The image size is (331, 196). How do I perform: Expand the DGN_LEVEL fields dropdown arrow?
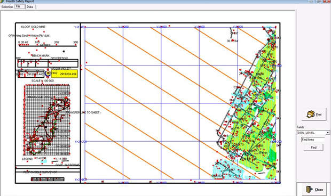coord(327,133)
